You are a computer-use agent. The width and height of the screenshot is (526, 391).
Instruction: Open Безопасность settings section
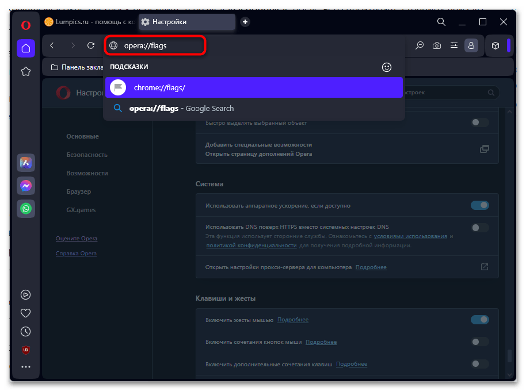pyautogui.click(x=87, y=155)
